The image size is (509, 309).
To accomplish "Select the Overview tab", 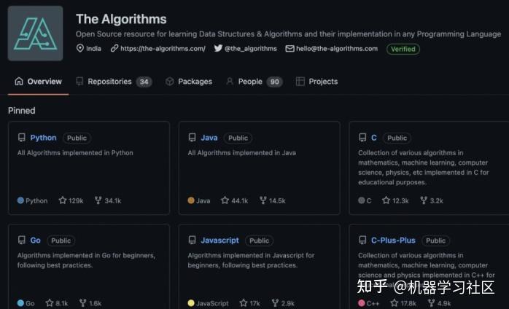I will pos(39,82).
